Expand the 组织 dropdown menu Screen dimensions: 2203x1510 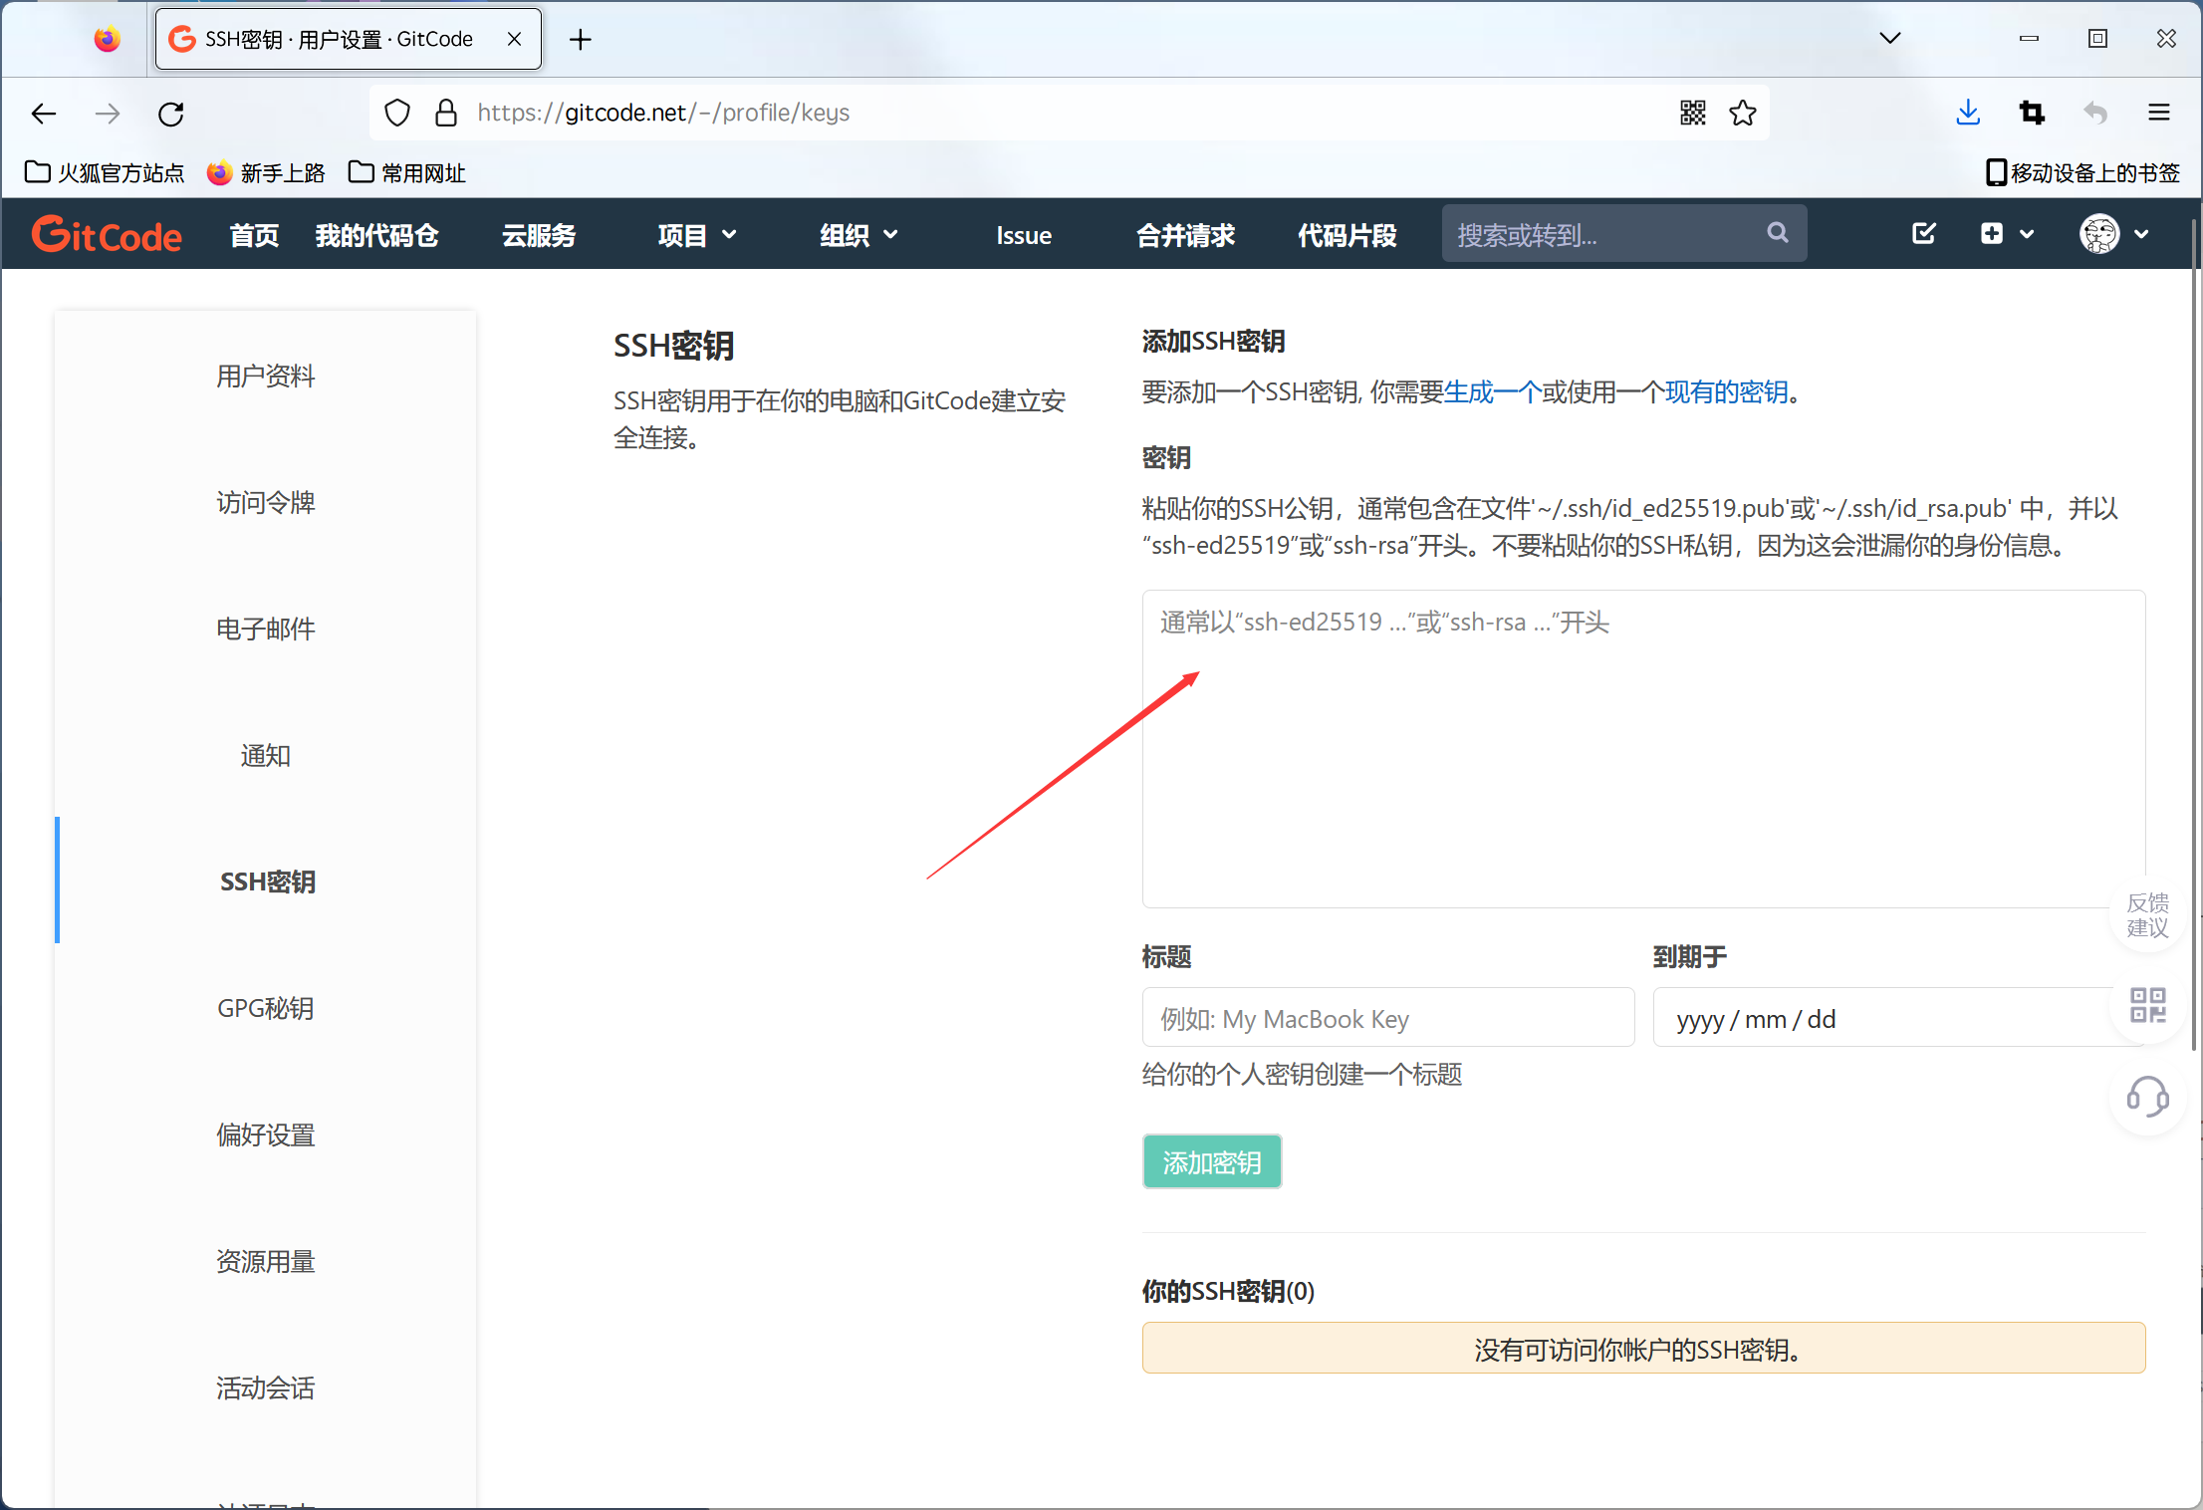[x=858, y=235]
